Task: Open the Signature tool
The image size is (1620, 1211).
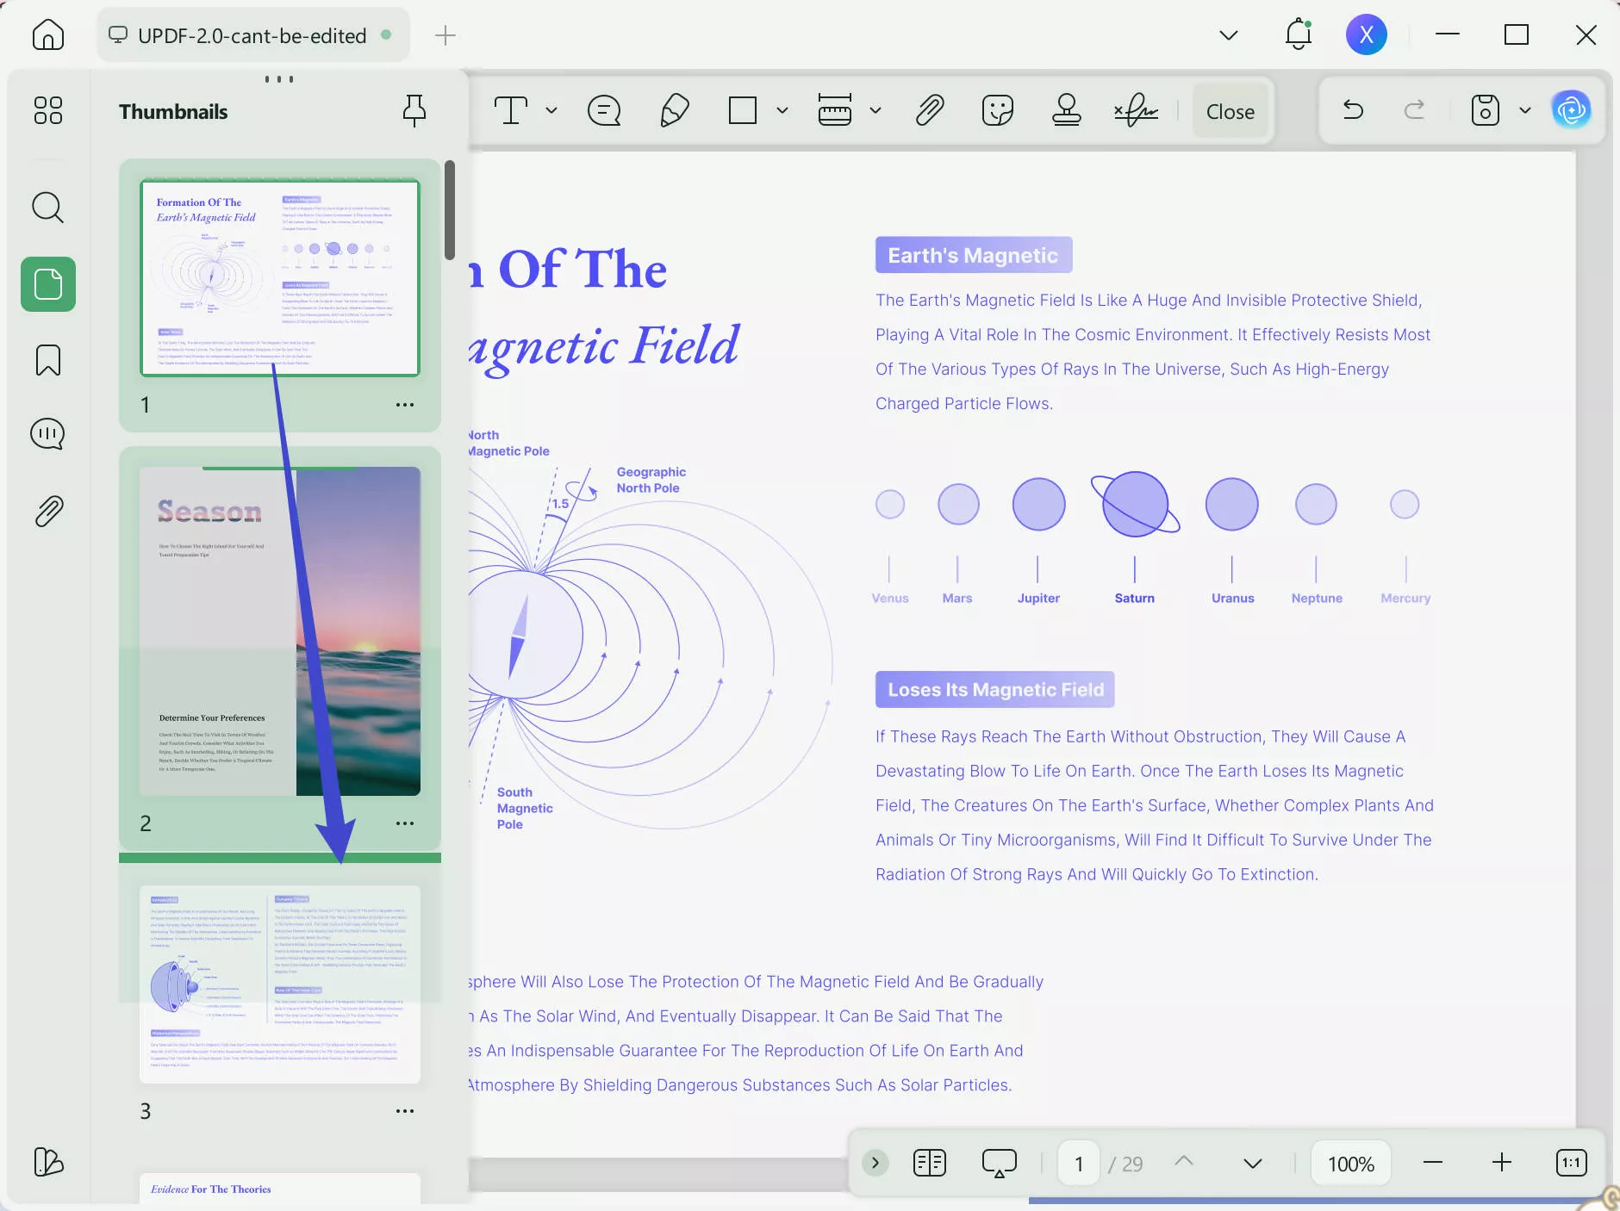Action: (x=1135, y=111)
